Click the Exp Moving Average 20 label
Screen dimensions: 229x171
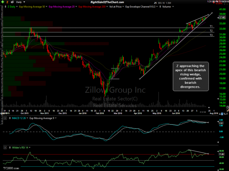62,6
